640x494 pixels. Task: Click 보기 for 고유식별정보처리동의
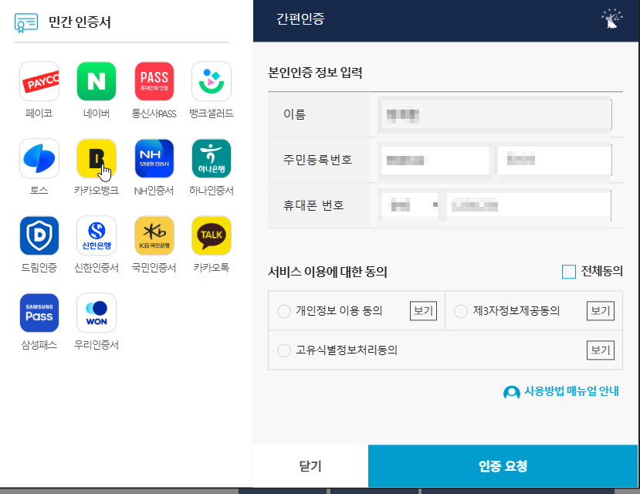[x=601, y=350]
